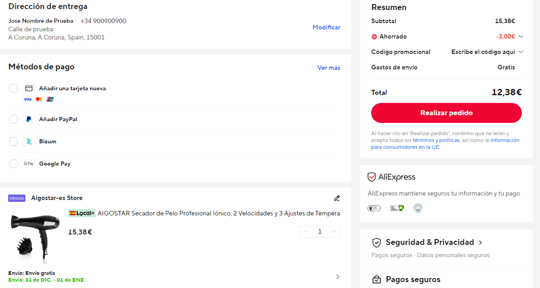Click the AIGOSTAR Secador de Pelo product title

(x=219, y=213)
